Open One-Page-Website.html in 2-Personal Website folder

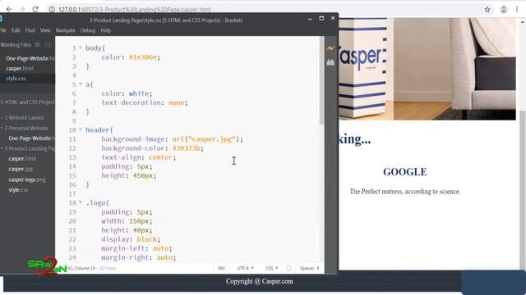click(x=31, y=138)
